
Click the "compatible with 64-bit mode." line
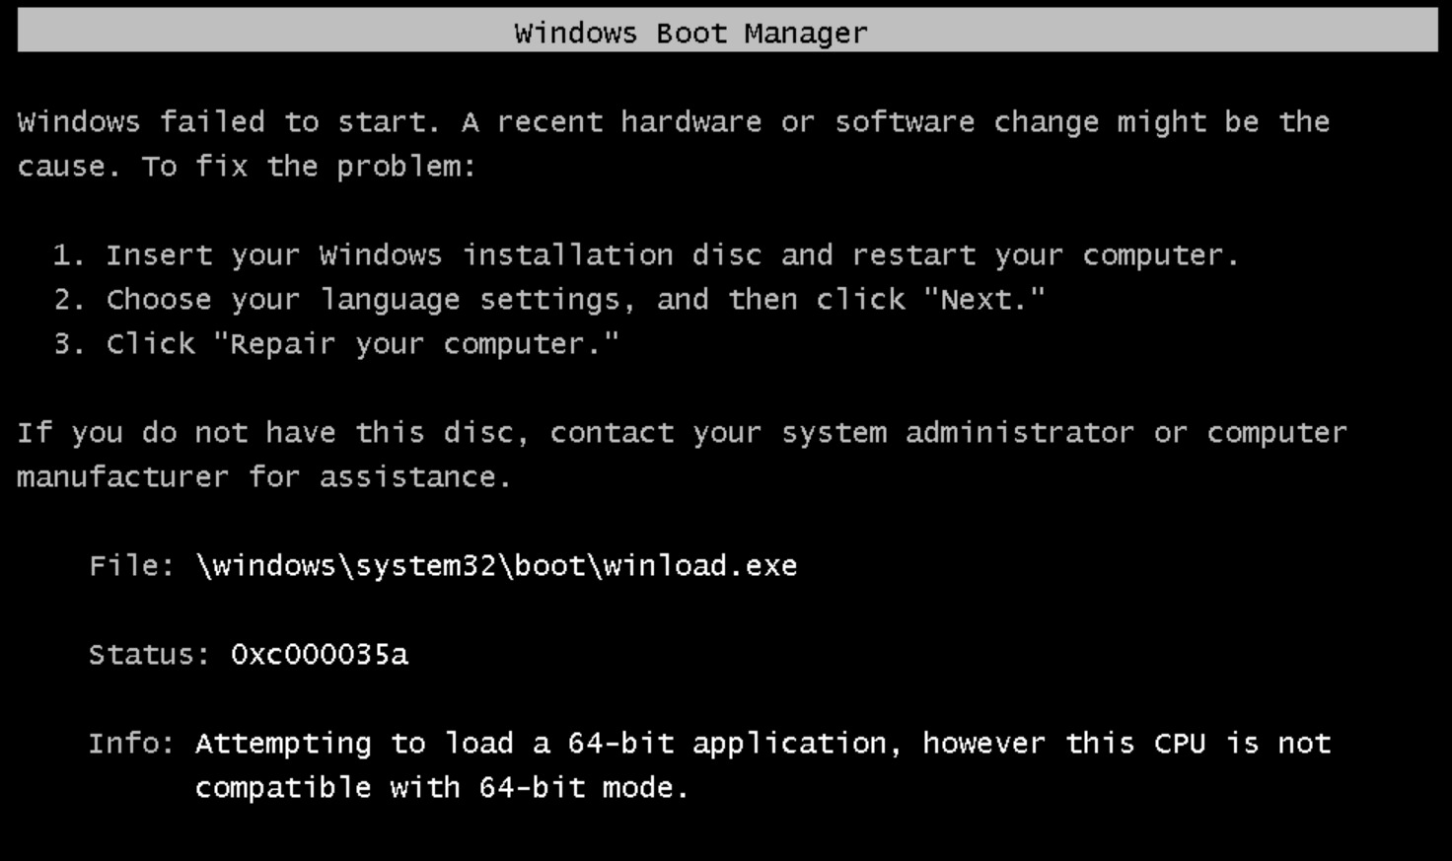click(x=441, y=788)
